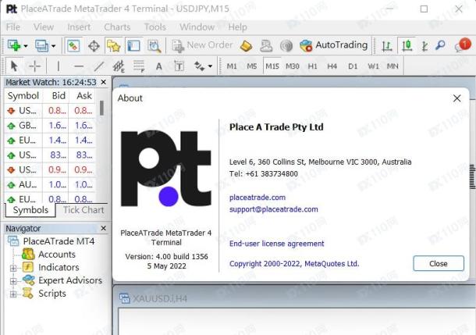Viewport: 476px width, 335px height.
Task: Switch timeframe to M15
Action: click(x=272, y=66)
